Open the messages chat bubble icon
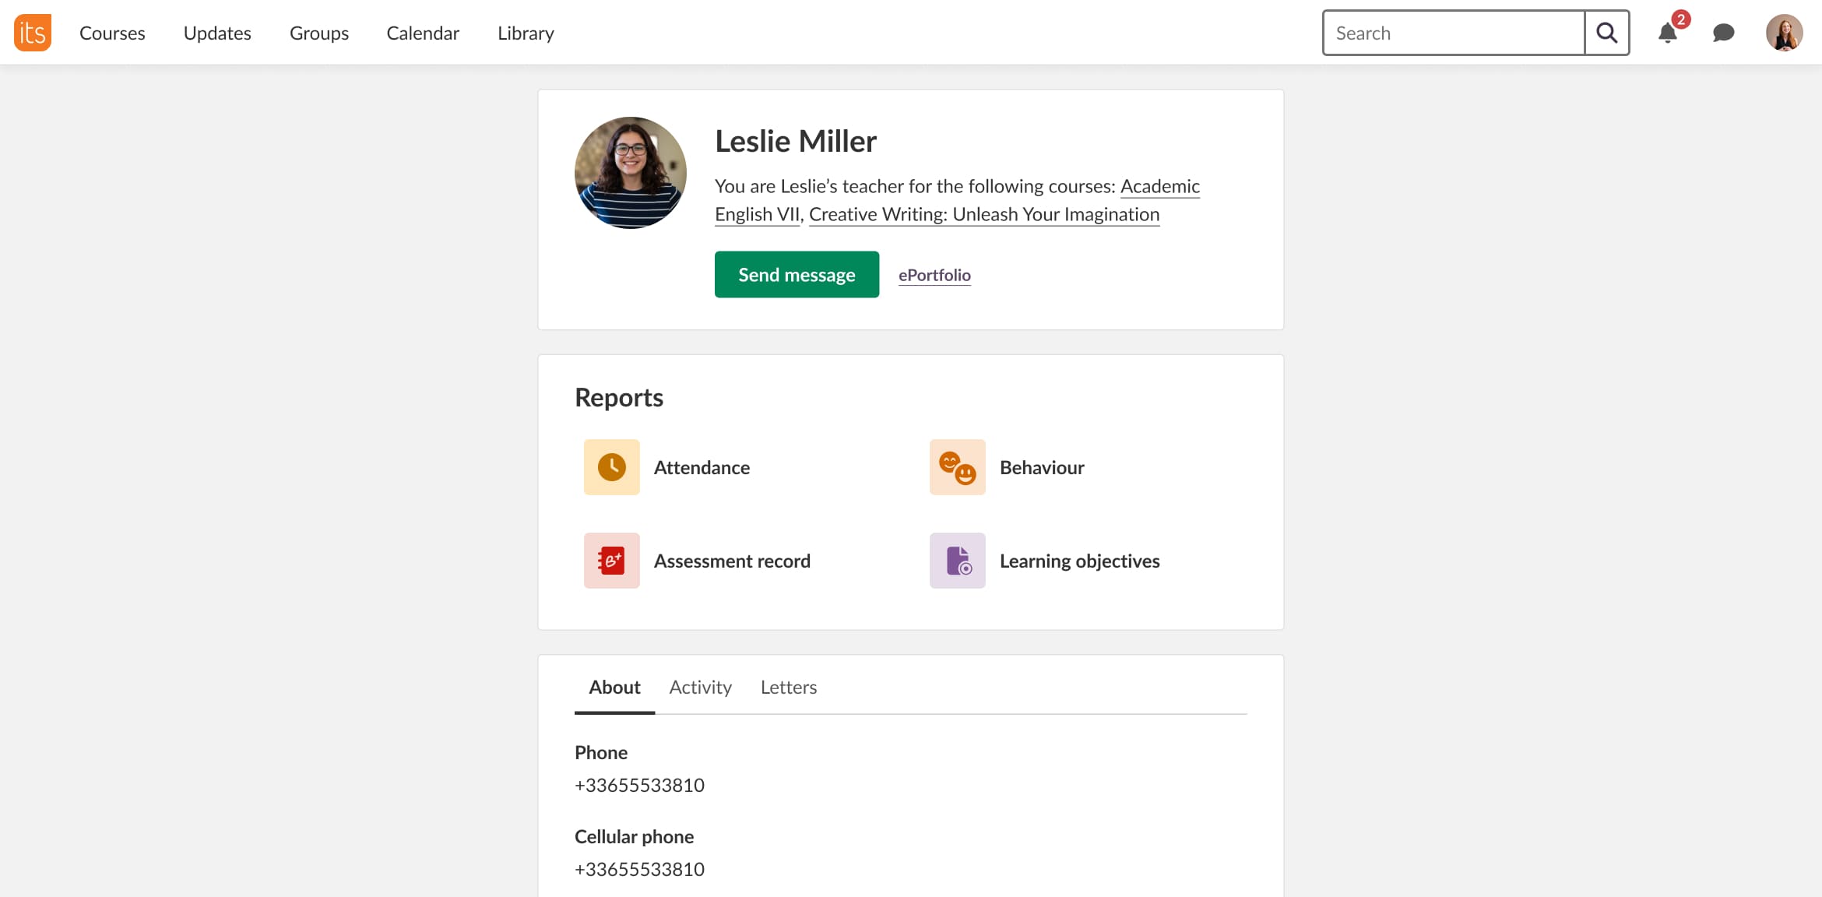This screenshot has height=897, width=1822. (1723, 33)
